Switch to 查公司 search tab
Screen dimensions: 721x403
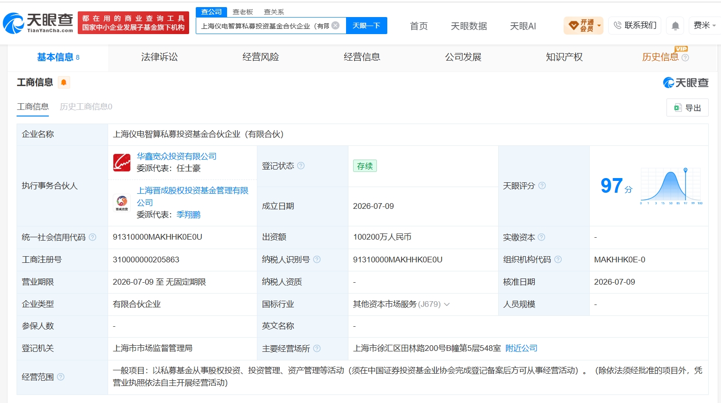(x=211, y=12)
